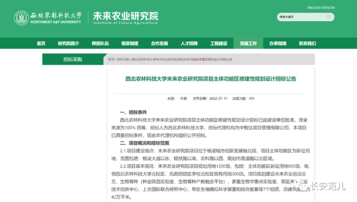Open the 联系我们 navigation item
This screenshot has height=202, width=357.
pyautogui.click(x=307, y=43)
